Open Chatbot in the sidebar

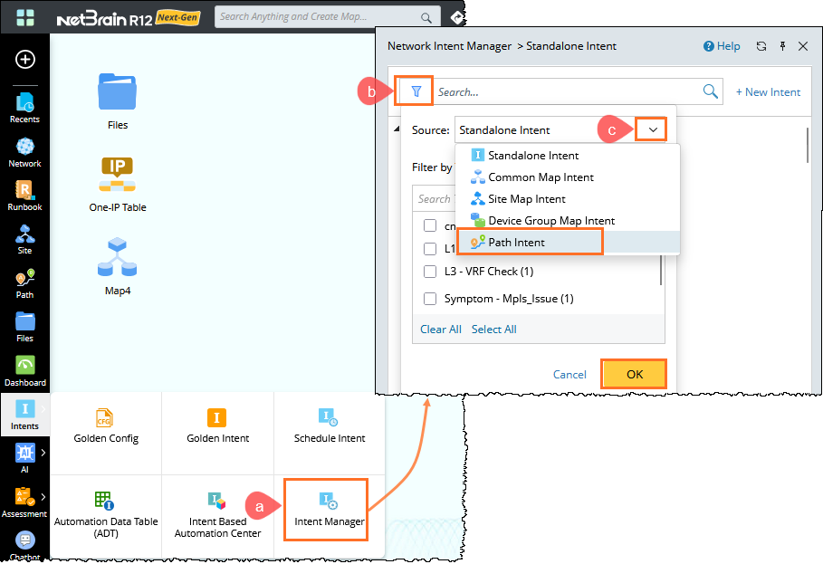[x=24, y=546]
